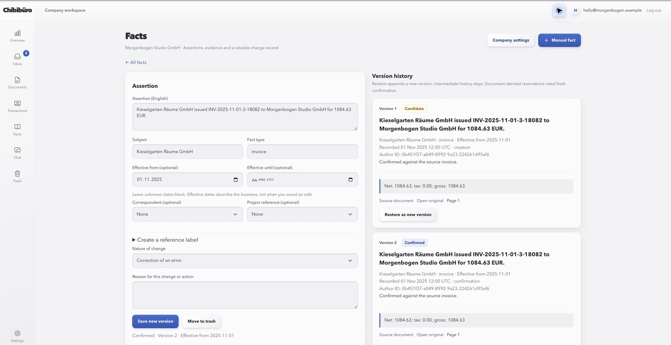671x345 pixels.
Task: Open calendar picker for Effective from date
Action: point(236,179)
